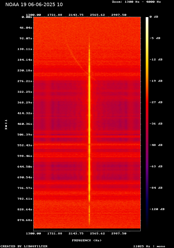Image resolution: width=174 pixels, height=248 pixels.
Task: Click the time label 598.46s
Action: 25,156
